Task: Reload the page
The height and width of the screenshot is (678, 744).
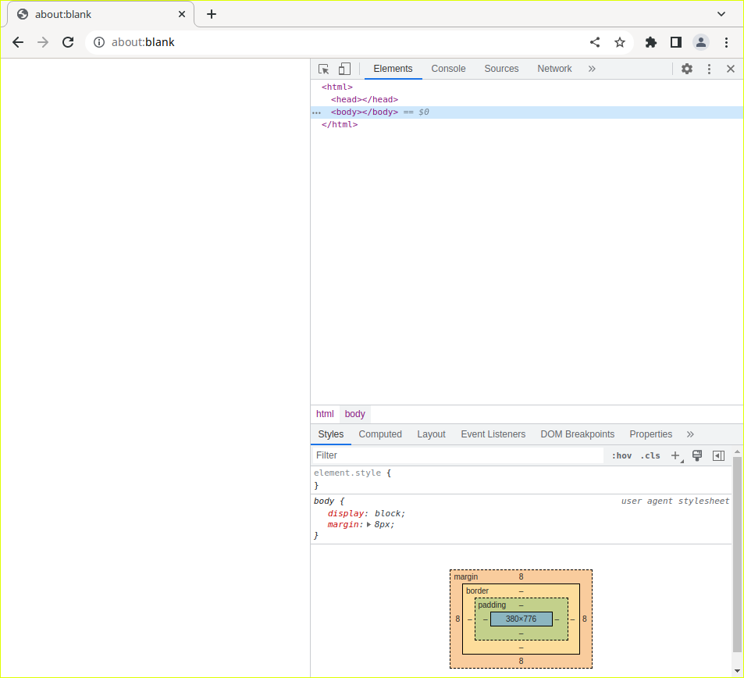Action: 68,42
